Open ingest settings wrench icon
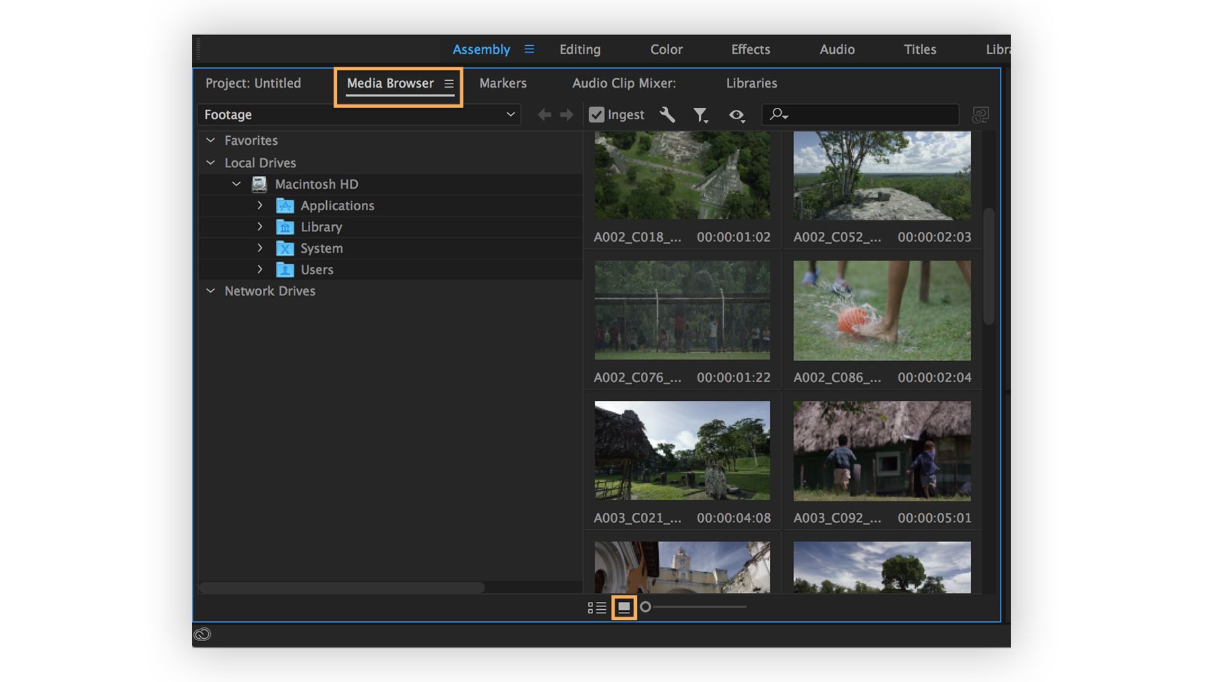The image size is (1213, 682). (667, 115)
